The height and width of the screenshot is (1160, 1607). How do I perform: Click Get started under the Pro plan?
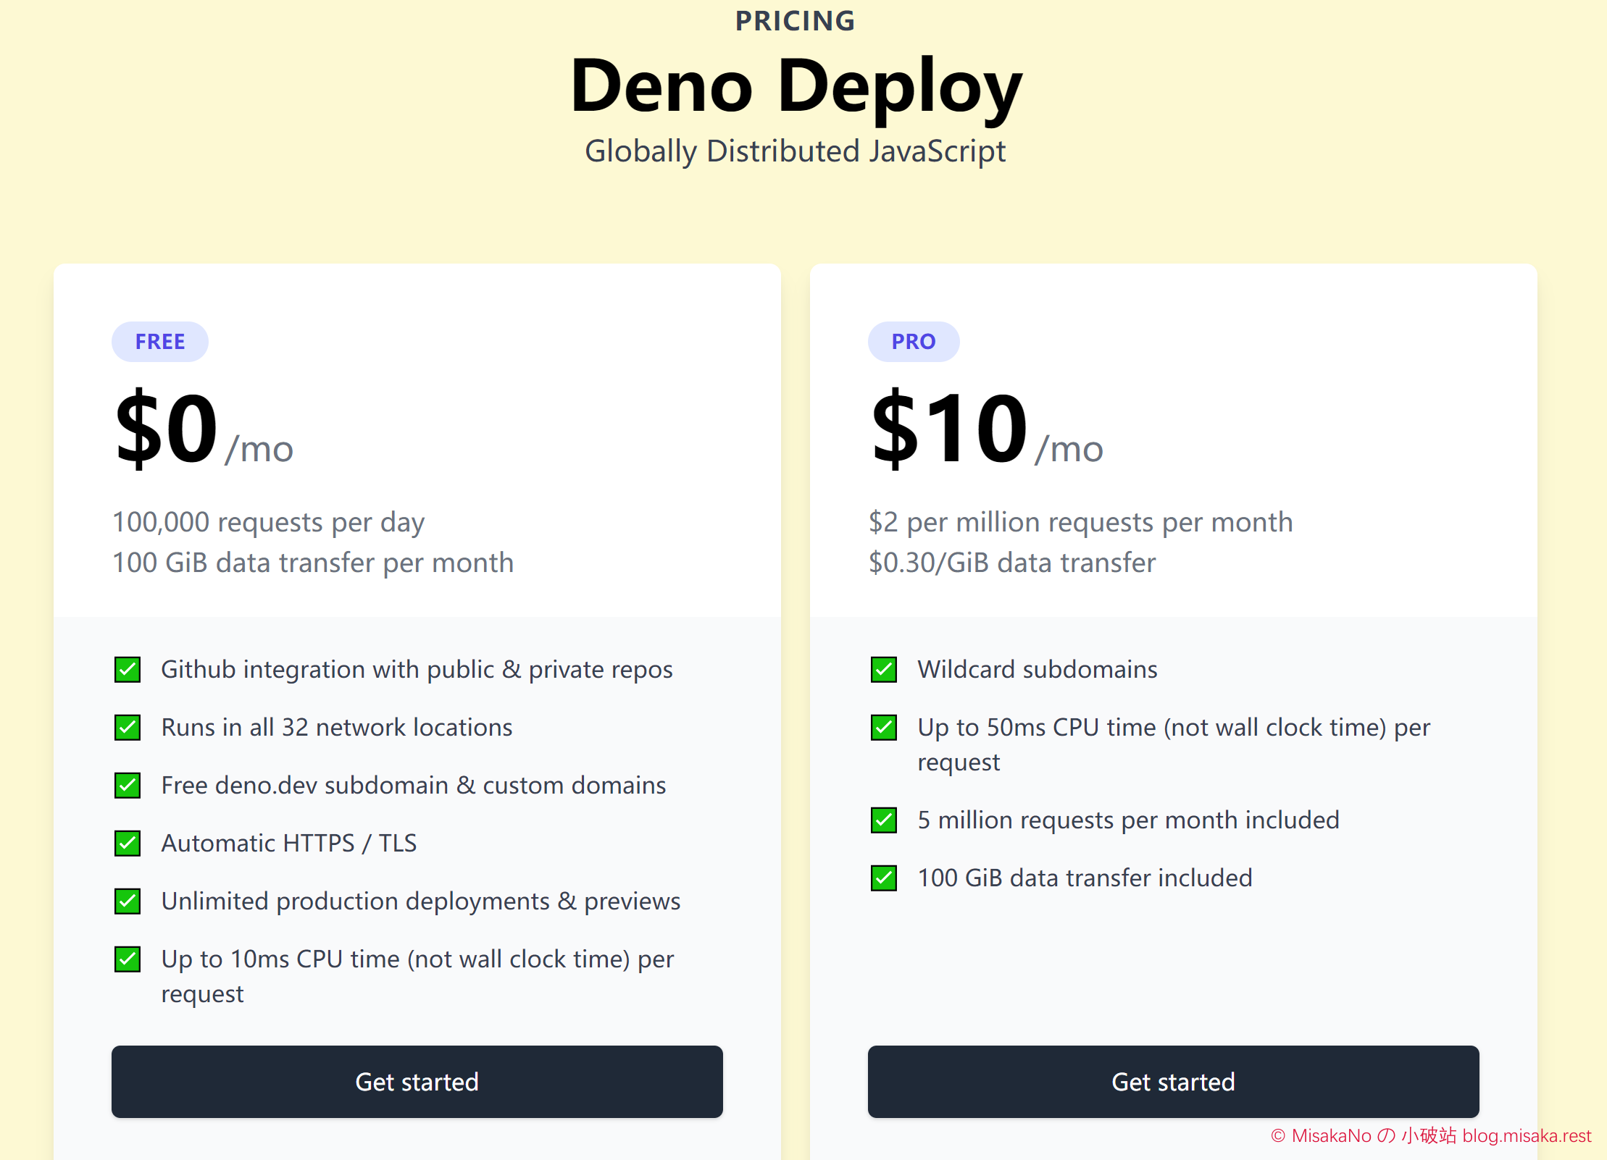pyautogui.click(x=1173, y=1081)
